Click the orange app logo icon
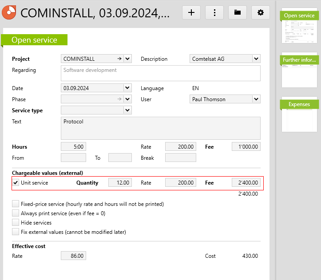Screen dimensions: 321x280 click(x=9, y=12)
